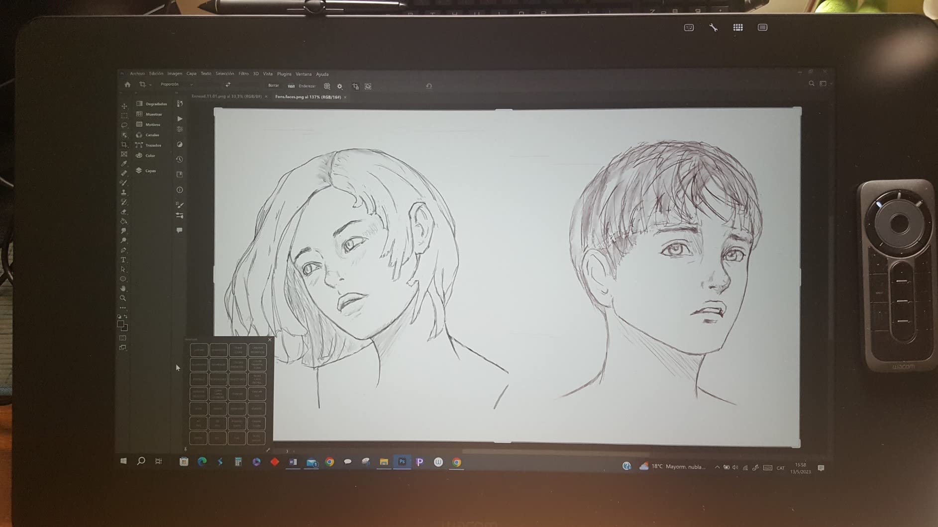Toggle Quick Mask mode

pos(123,338)
